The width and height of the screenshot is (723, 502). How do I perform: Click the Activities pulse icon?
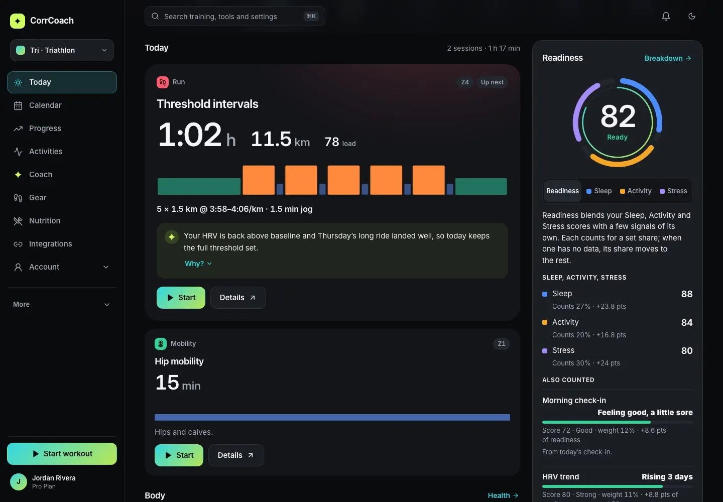[x=18, y=152]
